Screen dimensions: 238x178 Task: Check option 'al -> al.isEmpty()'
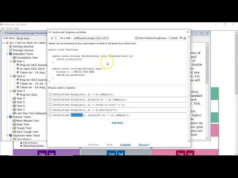(x=50, y=94)
